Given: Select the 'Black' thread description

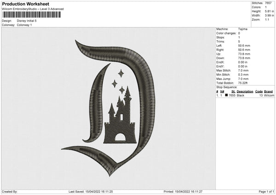Looking at the screenshot, I should click(241, 95).
